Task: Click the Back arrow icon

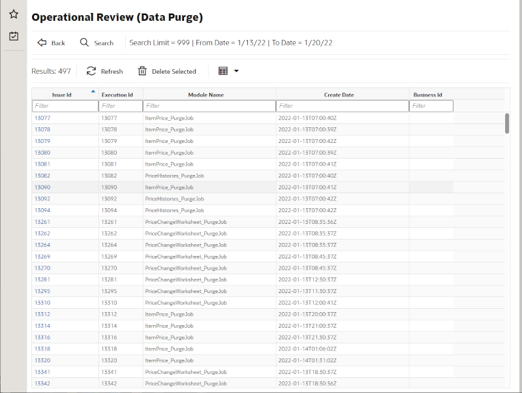Action: 42,42
